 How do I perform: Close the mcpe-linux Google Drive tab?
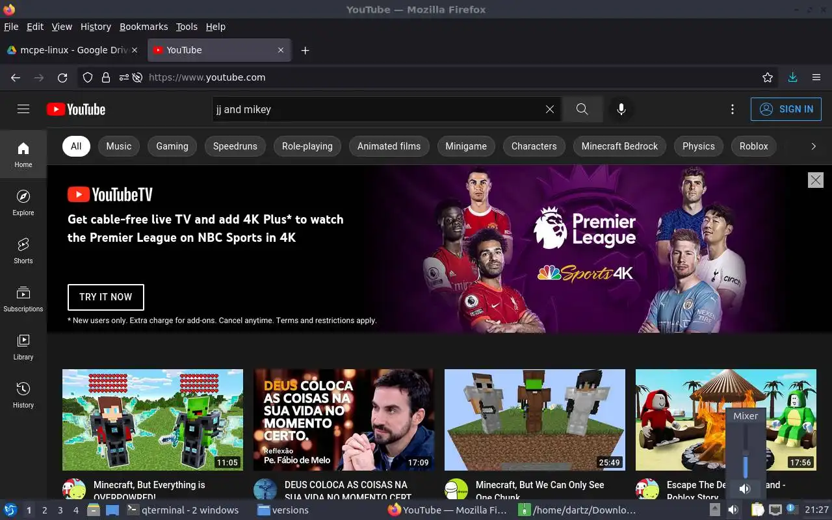(135, 50)
